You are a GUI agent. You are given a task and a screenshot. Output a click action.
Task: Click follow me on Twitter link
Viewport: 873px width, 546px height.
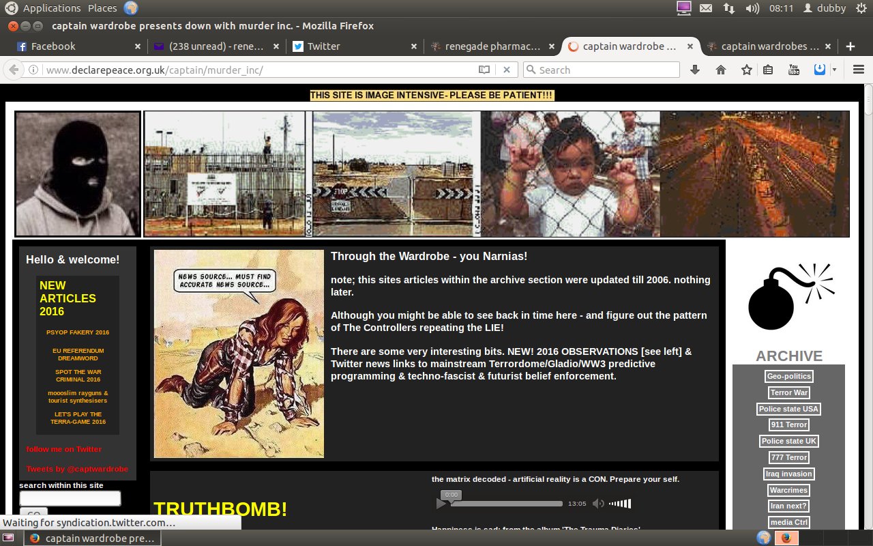coord(64,449)
